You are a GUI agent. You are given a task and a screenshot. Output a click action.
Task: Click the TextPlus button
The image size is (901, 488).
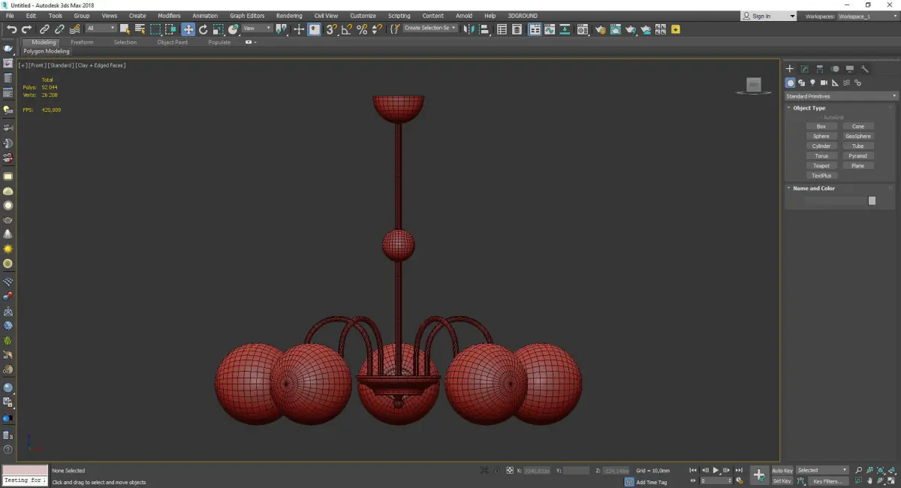click(821, 176)
